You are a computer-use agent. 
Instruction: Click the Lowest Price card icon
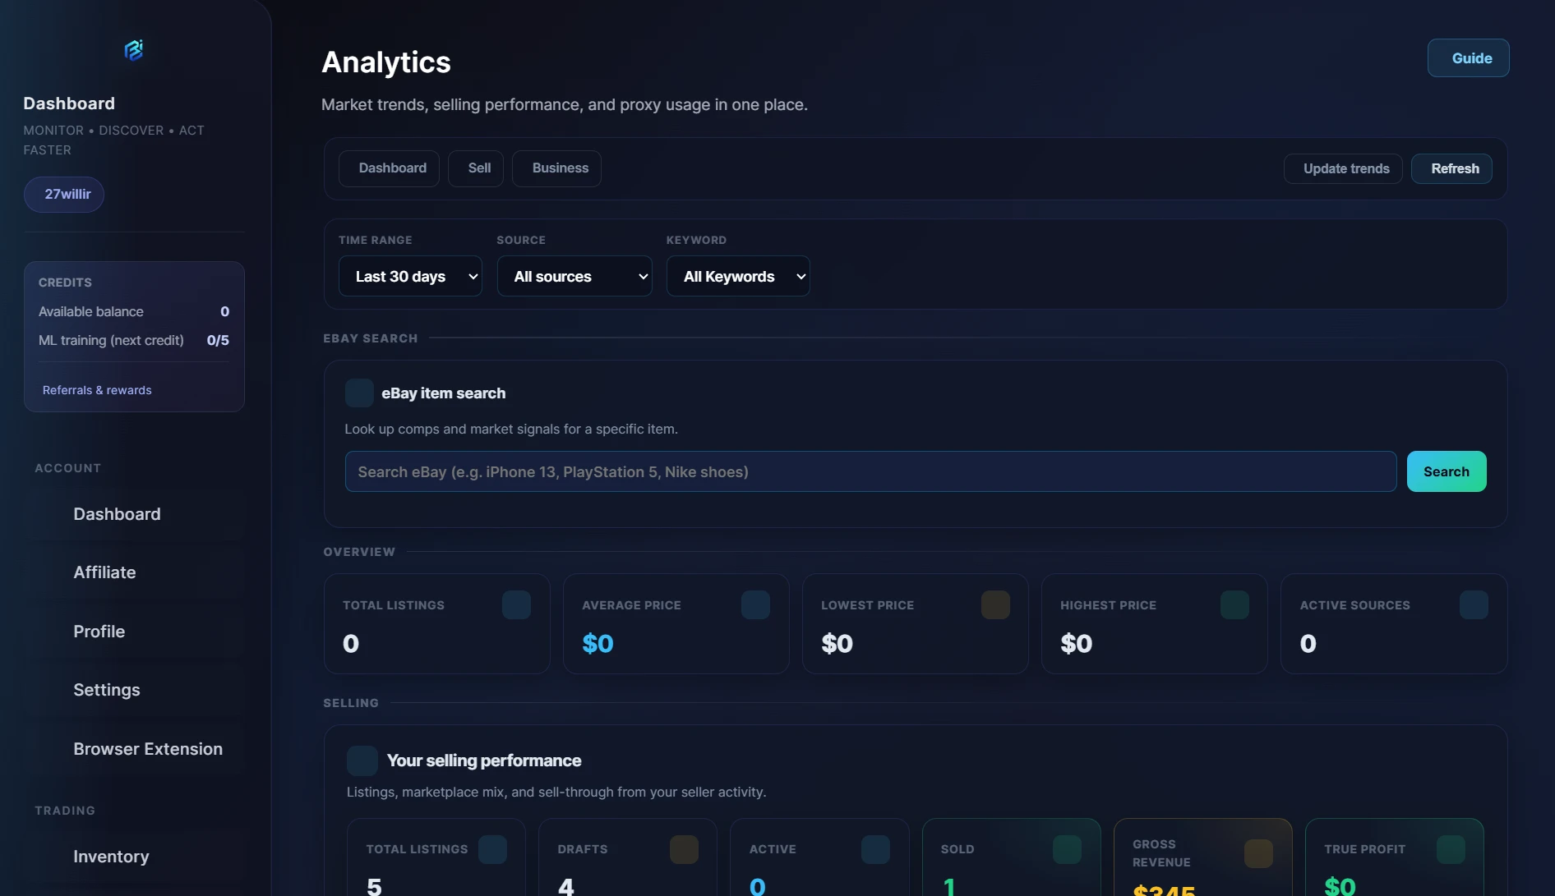click(x=995, y=605)
